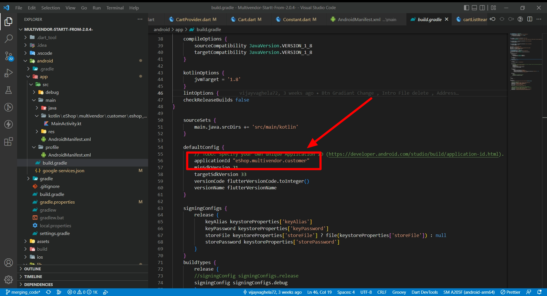Switch to the Cart.dart tab
The image size is (547, 296).
click(x=246, y=19)
